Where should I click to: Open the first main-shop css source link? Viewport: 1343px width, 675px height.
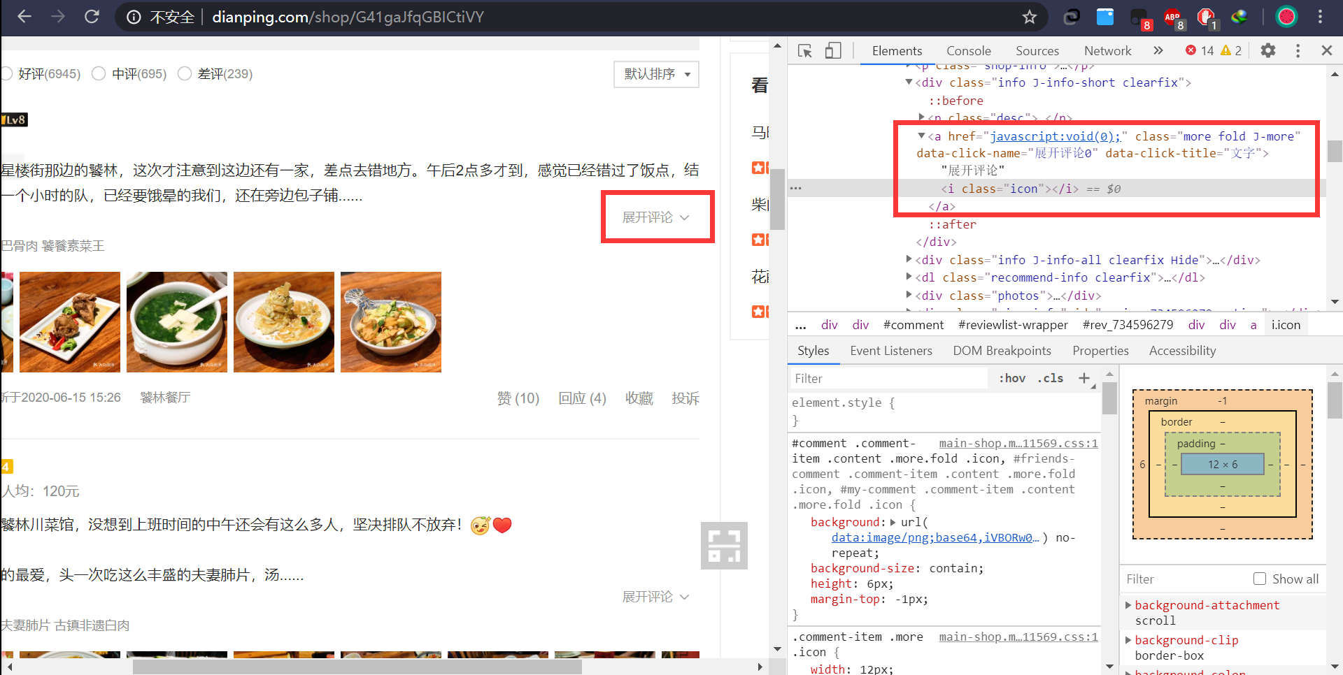[x=1018, y=443]
